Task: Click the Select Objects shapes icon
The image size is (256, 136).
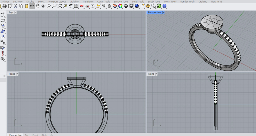Action: pyautogui.click(x=98, y=6)
